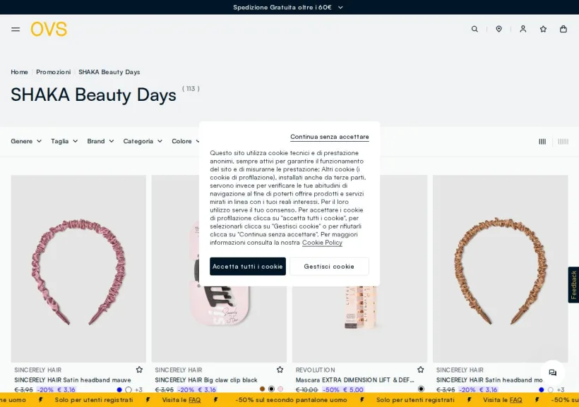Click the product count ( 113 )

click(191, 89)
